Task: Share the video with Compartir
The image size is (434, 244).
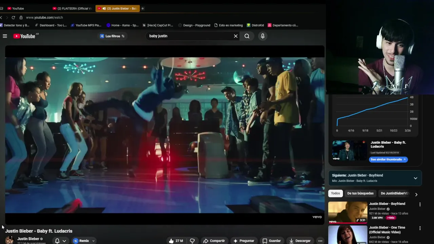Action: click(x=214, y=241)
